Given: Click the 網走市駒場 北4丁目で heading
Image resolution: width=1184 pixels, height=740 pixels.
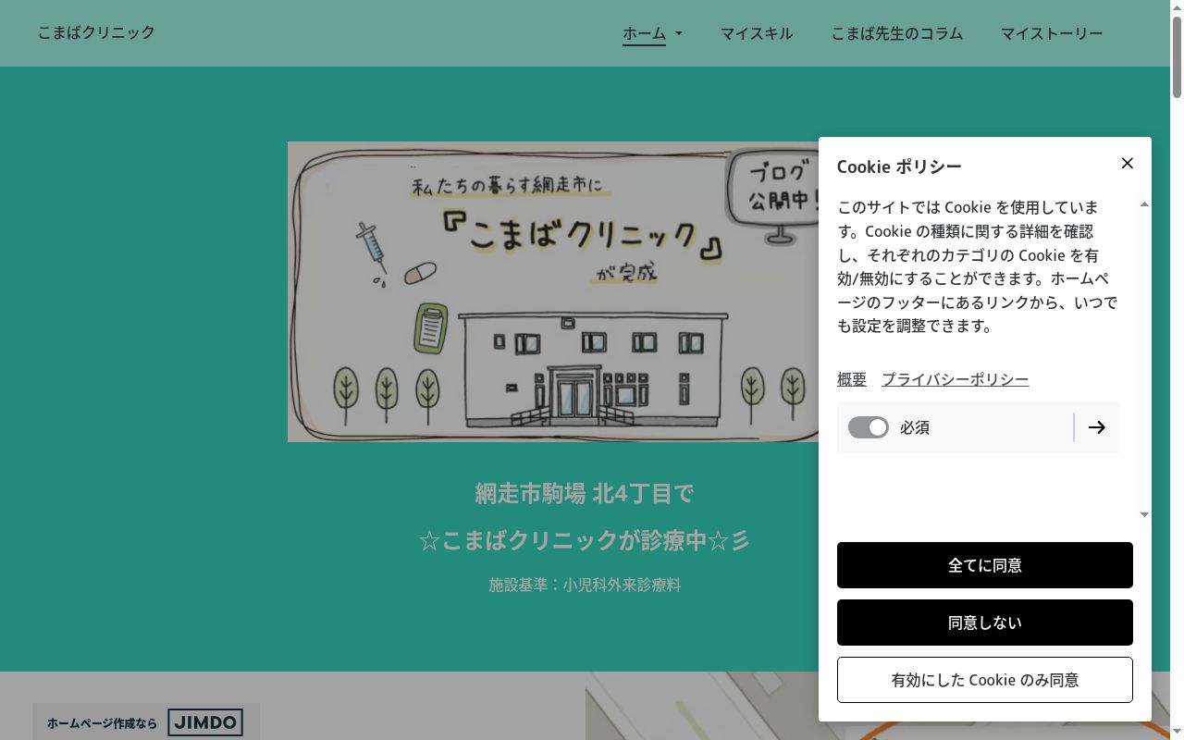Looking at the screenshot, I should (585, 493).
